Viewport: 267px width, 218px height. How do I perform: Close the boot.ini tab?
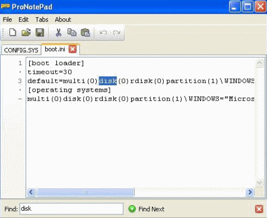[72, 49]
